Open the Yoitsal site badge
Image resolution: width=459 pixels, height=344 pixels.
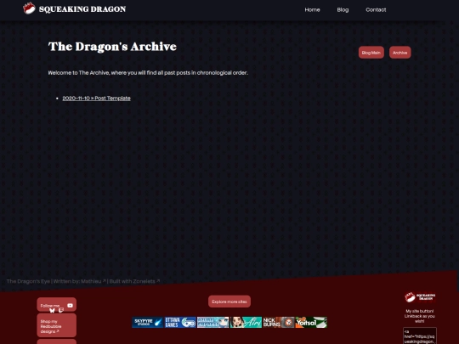pyautogui.click(x=311, y=323)
